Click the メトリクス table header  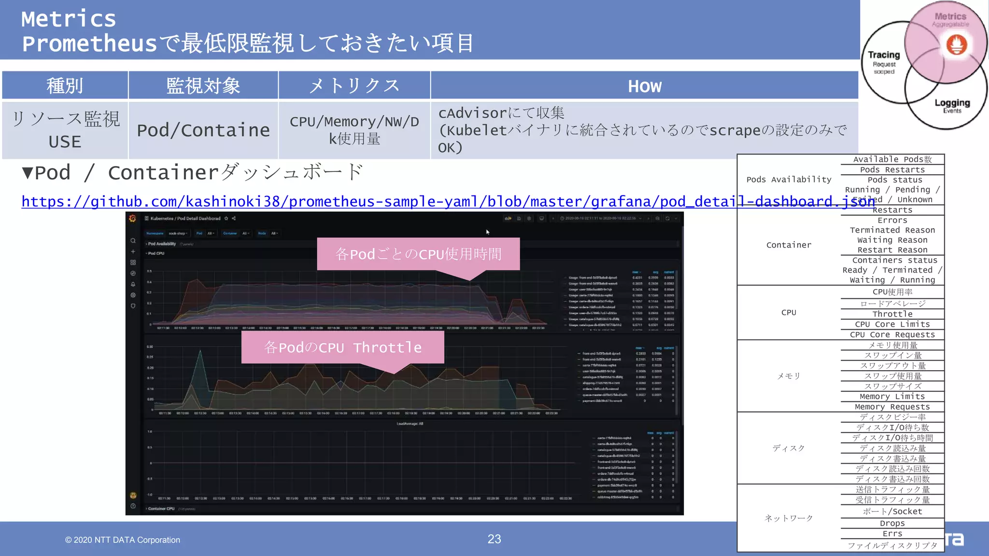354,86
